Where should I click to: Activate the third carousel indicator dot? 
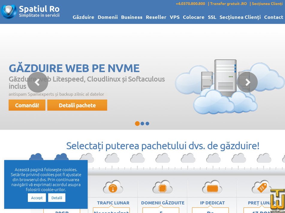(x=147, y=123)
